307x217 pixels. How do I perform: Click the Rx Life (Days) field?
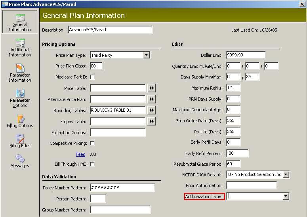[x=233, y=132]
